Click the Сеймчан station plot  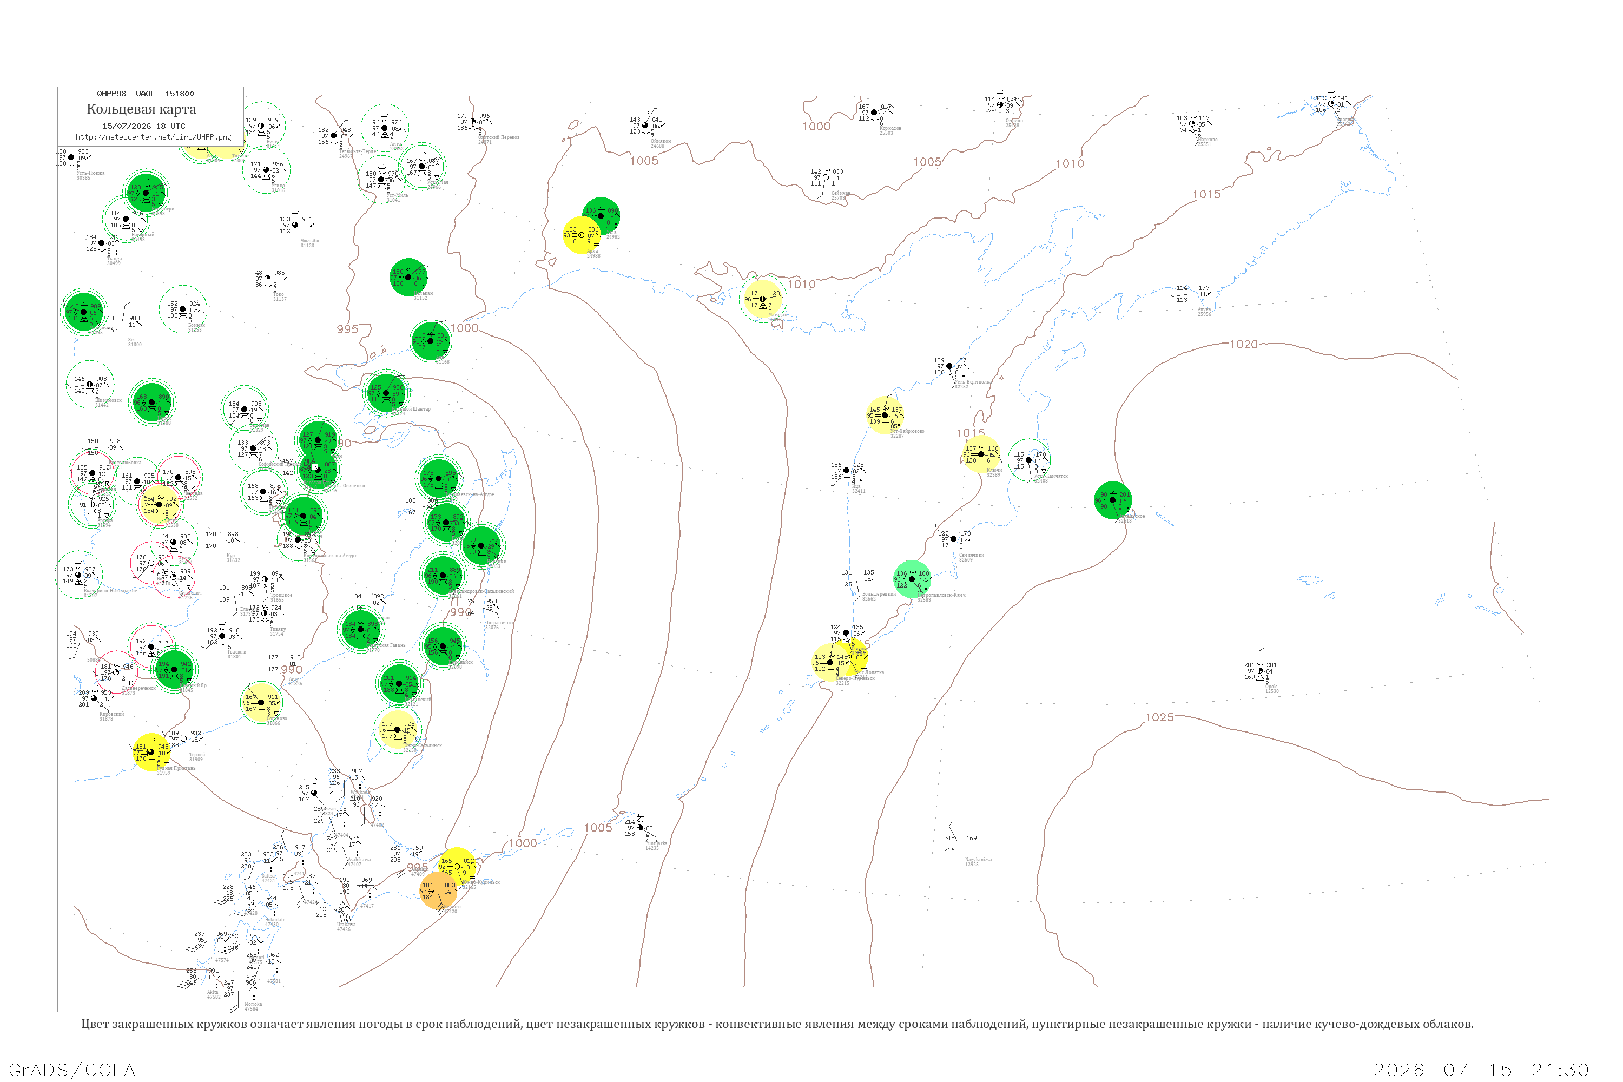[826, 177]
